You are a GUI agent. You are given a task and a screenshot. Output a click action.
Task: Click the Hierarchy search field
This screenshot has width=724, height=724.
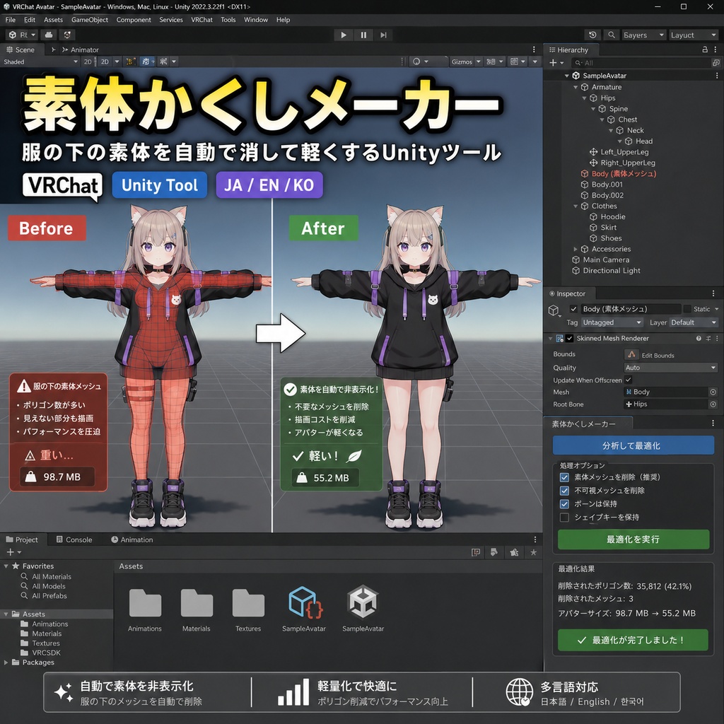(641, 62)
